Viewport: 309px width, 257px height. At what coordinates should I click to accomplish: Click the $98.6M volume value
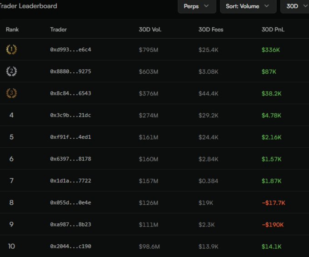150,247
